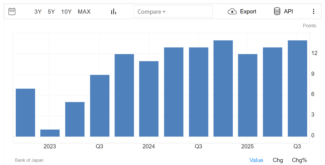Click the Bank of Japan source link
The width and height of the screenshot is (325, 165).
[x=29, y=160]
